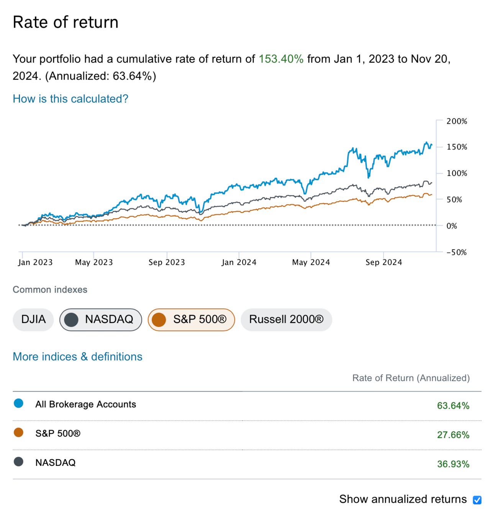
Task: Click the NASDAQ dark gray circle icon in the chip
Action: (x=71, y=320)
